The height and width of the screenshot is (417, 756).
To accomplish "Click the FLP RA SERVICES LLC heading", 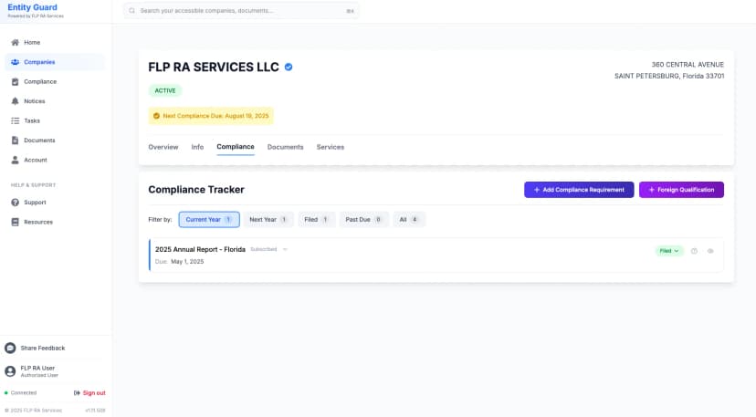I will coord(213,67).
